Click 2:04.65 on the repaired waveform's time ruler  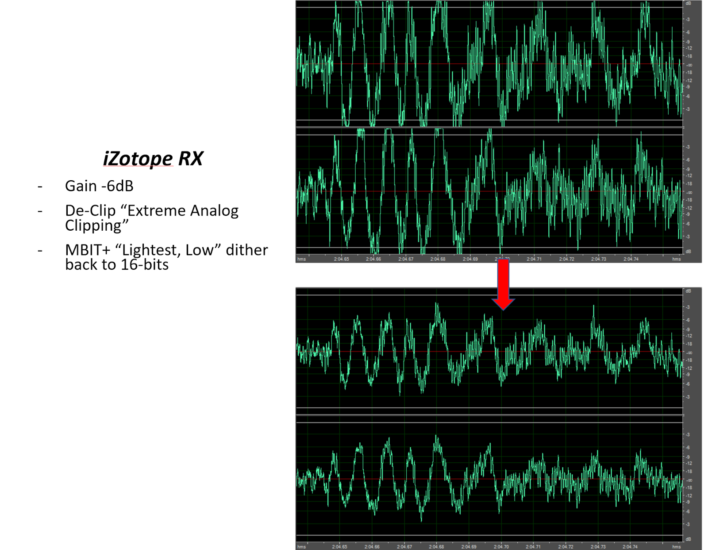pos(340,547)
